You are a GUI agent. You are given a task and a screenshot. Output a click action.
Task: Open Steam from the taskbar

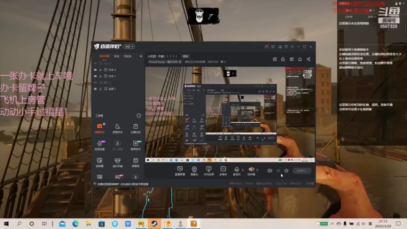coord(154,223)
